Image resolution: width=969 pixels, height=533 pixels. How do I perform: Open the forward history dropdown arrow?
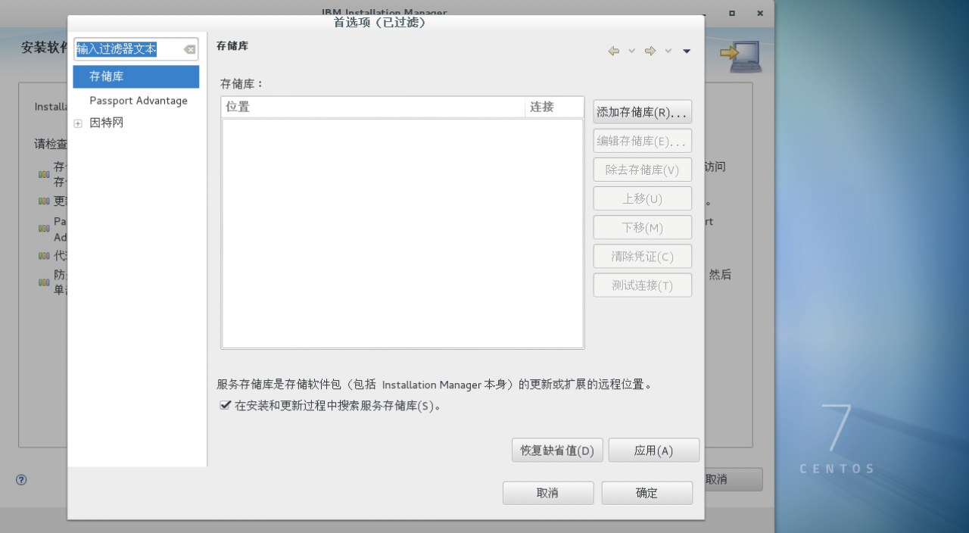[x=668, y=51]
